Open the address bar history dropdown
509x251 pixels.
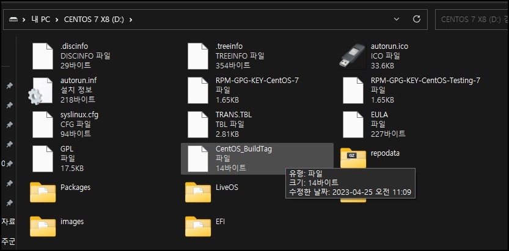point(397,19)
